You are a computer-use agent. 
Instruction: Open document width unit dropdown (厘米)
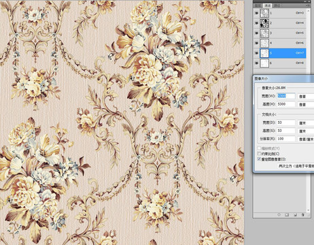306,123
